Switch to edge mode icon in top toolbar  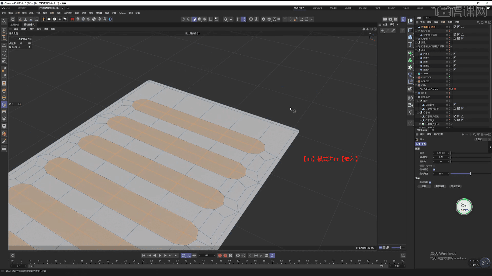tap(189, 19)
